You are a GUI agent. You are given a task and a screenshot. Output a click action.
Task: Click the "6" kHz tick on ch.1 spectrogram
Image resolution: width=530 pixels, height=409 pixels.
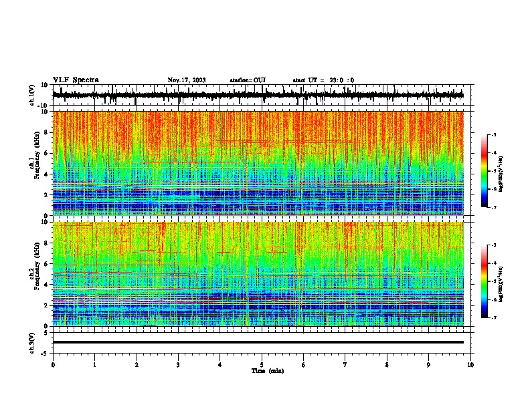click(46, 153)
